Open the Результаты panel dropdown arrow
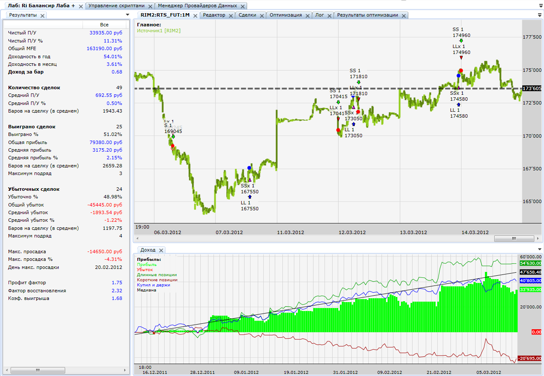544x376 pixels. [x=127, y=15]
